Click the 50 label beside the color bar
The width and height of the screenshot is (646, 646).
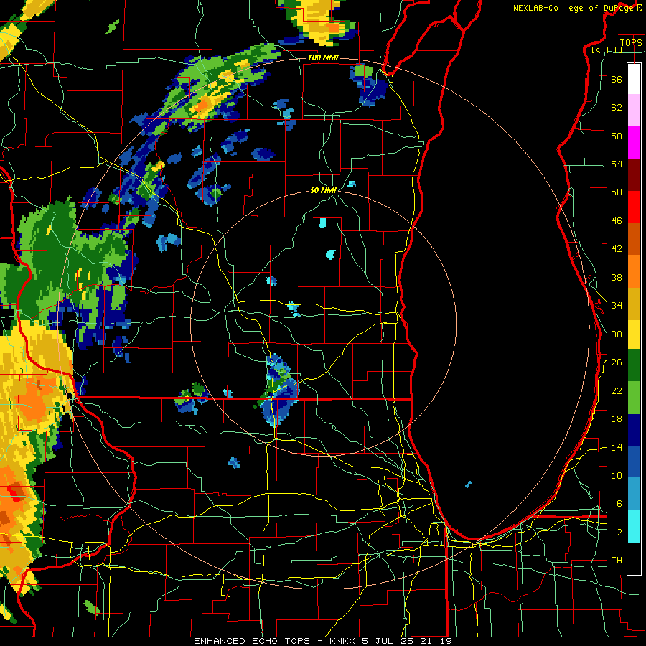617,192
